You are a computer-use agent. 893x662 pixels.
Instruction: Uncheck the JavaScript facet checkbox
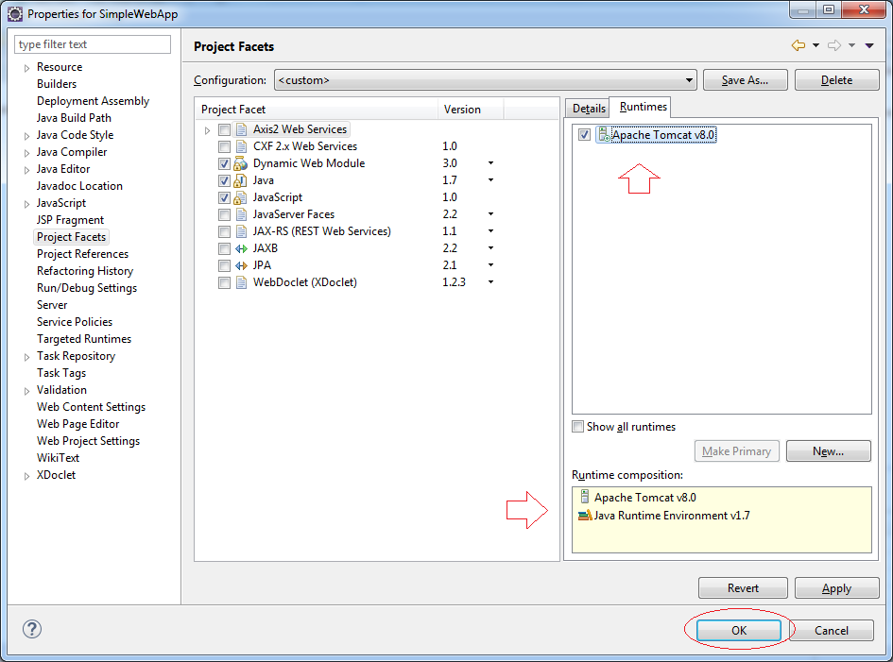pyautogui.click(x=224, y=198)
